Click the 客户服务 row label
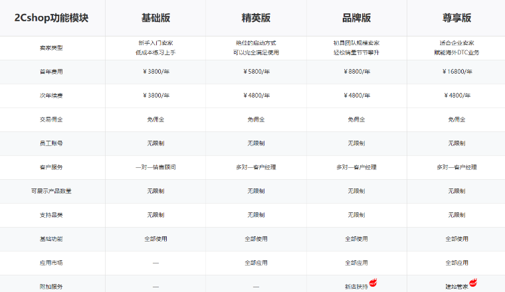 pyautogui.click(x=51, y=167)
